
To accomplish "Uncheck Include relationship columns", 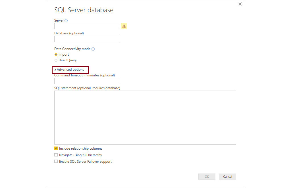I will pos(56,148).
